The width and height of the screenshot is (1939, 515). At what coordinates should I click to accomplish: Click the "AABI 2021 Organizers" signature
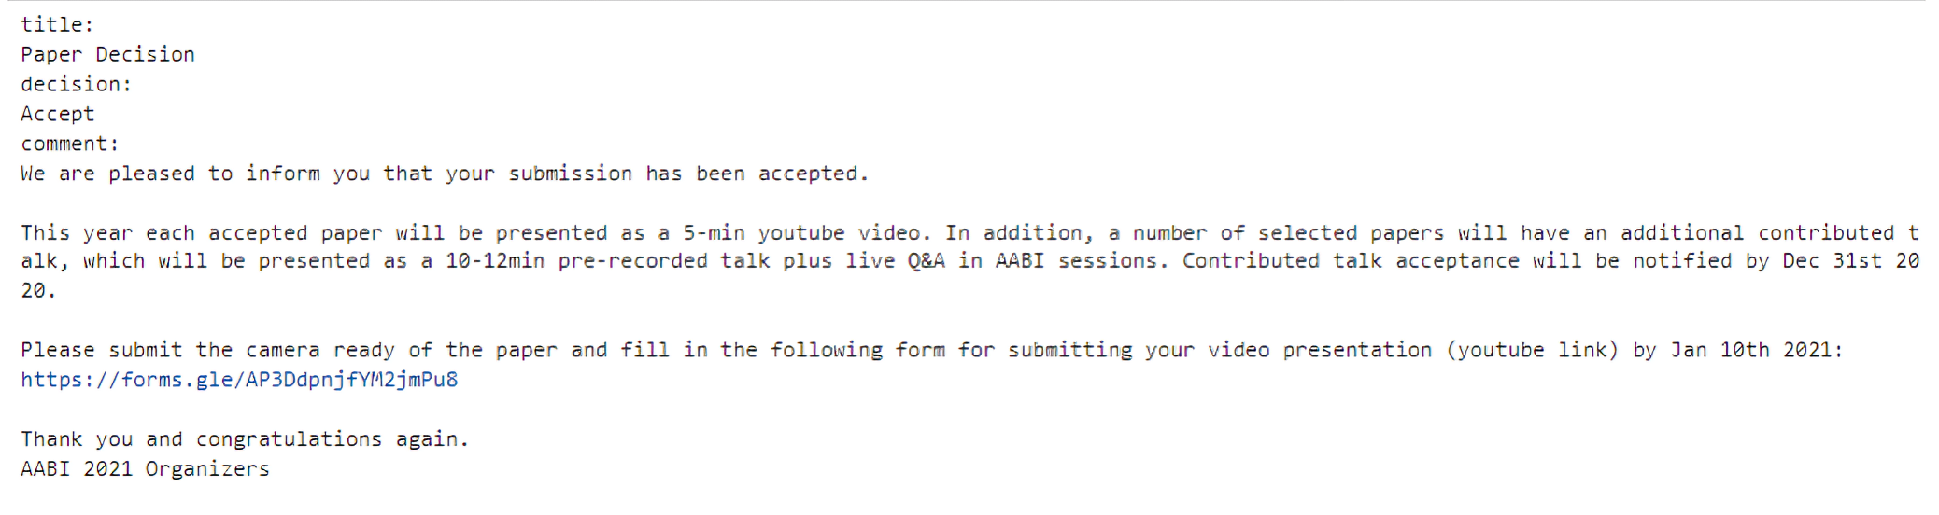(x=145, y=469)
